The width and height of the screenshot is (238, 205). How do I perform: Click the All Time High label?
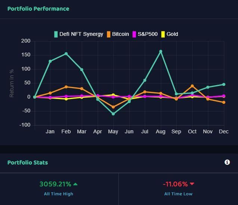59,194
